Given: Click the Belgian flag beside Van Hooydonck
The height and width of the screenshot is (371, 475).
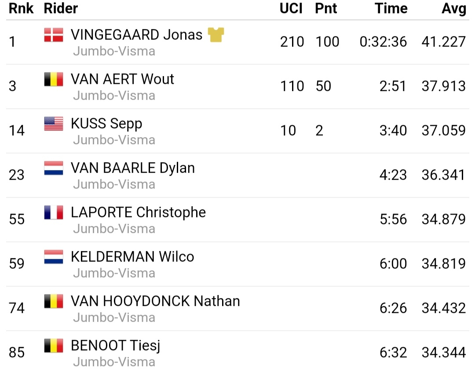Looking at the screenshot, I should click(x=54, y=301).
